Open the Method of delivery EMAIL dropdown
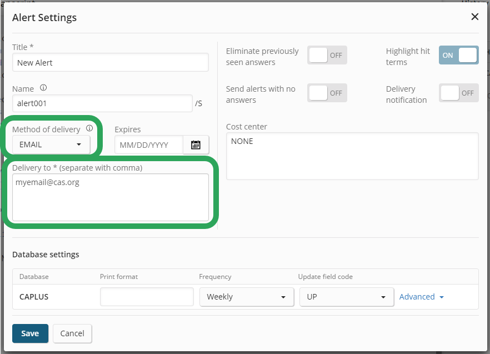 coord(51,144)
